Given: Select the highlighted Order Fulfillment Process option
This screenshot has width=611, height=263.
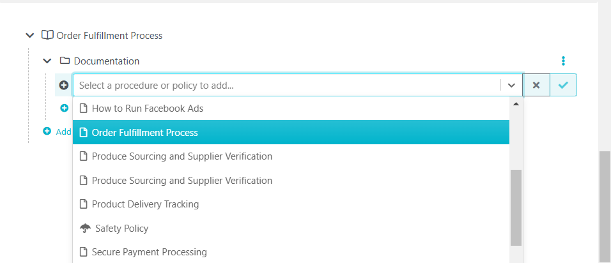Looking at the screenshot, I should tap(291, 132).
